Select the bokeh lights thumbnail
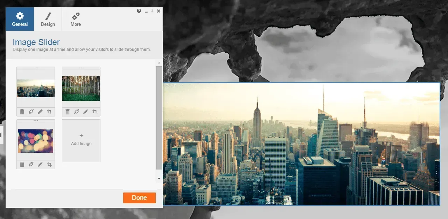448x219 pixels. (x=36, y=141)
